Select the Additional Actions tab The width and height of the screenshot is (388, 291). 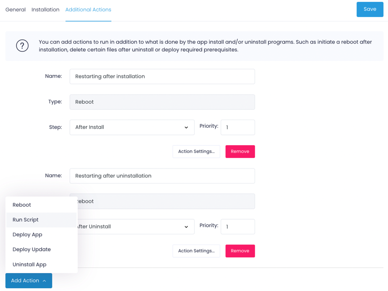(x=88, y=9)
